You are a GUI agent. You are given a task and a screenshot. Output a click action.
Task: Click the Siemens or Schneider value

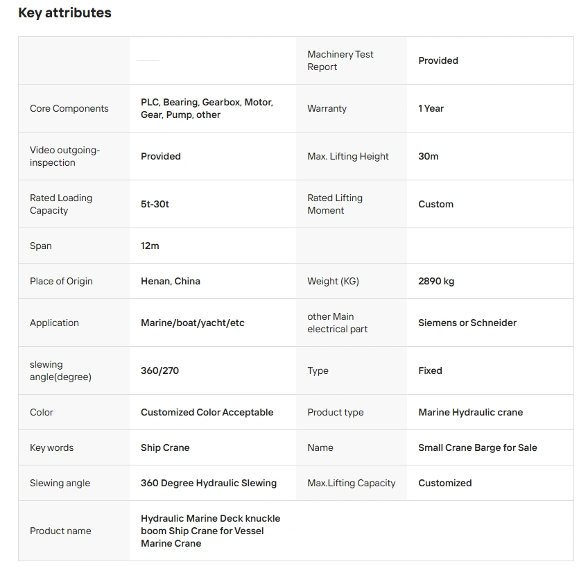[467, 323]
